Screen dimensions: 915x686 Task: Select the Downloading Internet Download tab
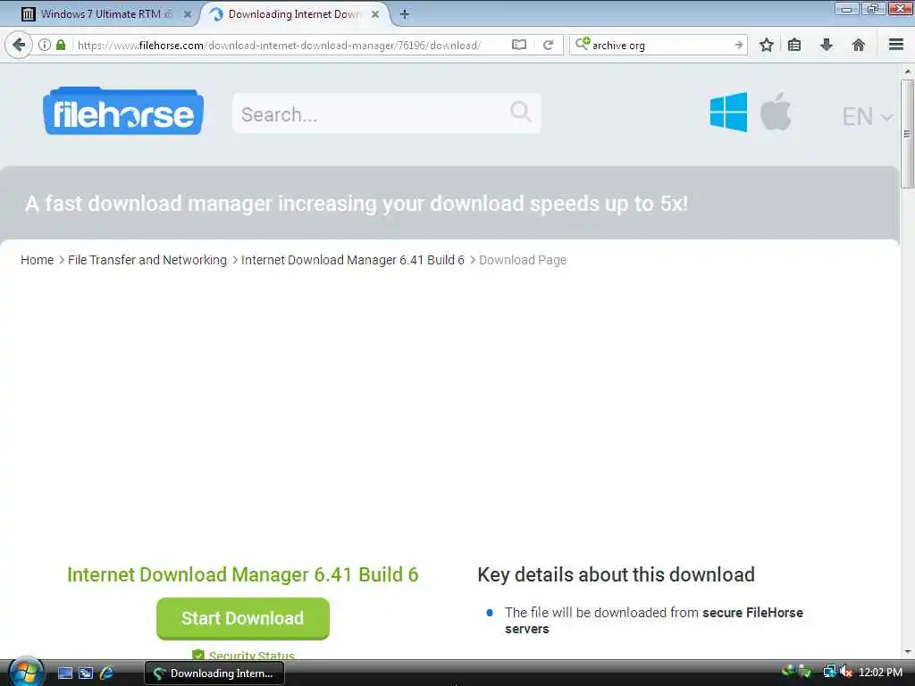[x=295, y=14]
